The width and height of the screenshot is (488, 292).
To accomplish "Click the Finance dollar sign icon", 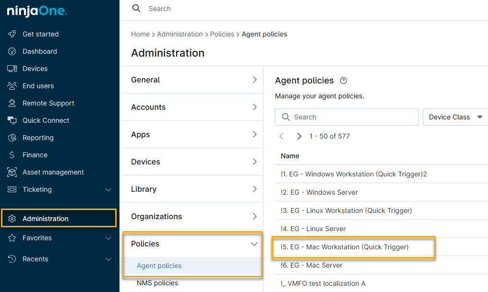I will click(x=12, y=155).
